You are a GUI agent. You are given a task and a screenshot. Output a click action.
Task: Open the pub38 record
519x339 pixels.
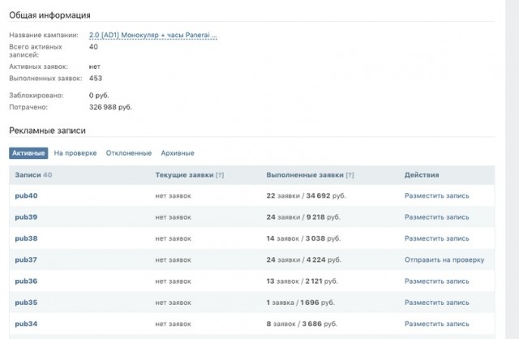pyautogui.click(x=26, y=238)
